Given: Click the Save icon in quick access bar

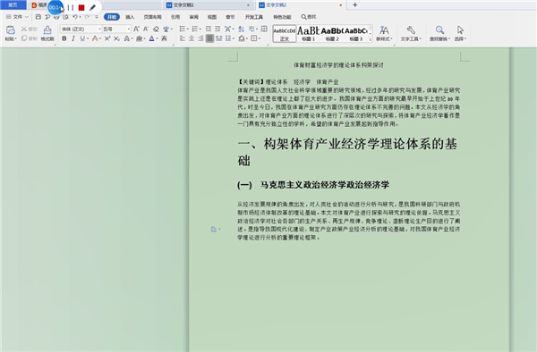Looking at the screenshot, I should (38, 17).
